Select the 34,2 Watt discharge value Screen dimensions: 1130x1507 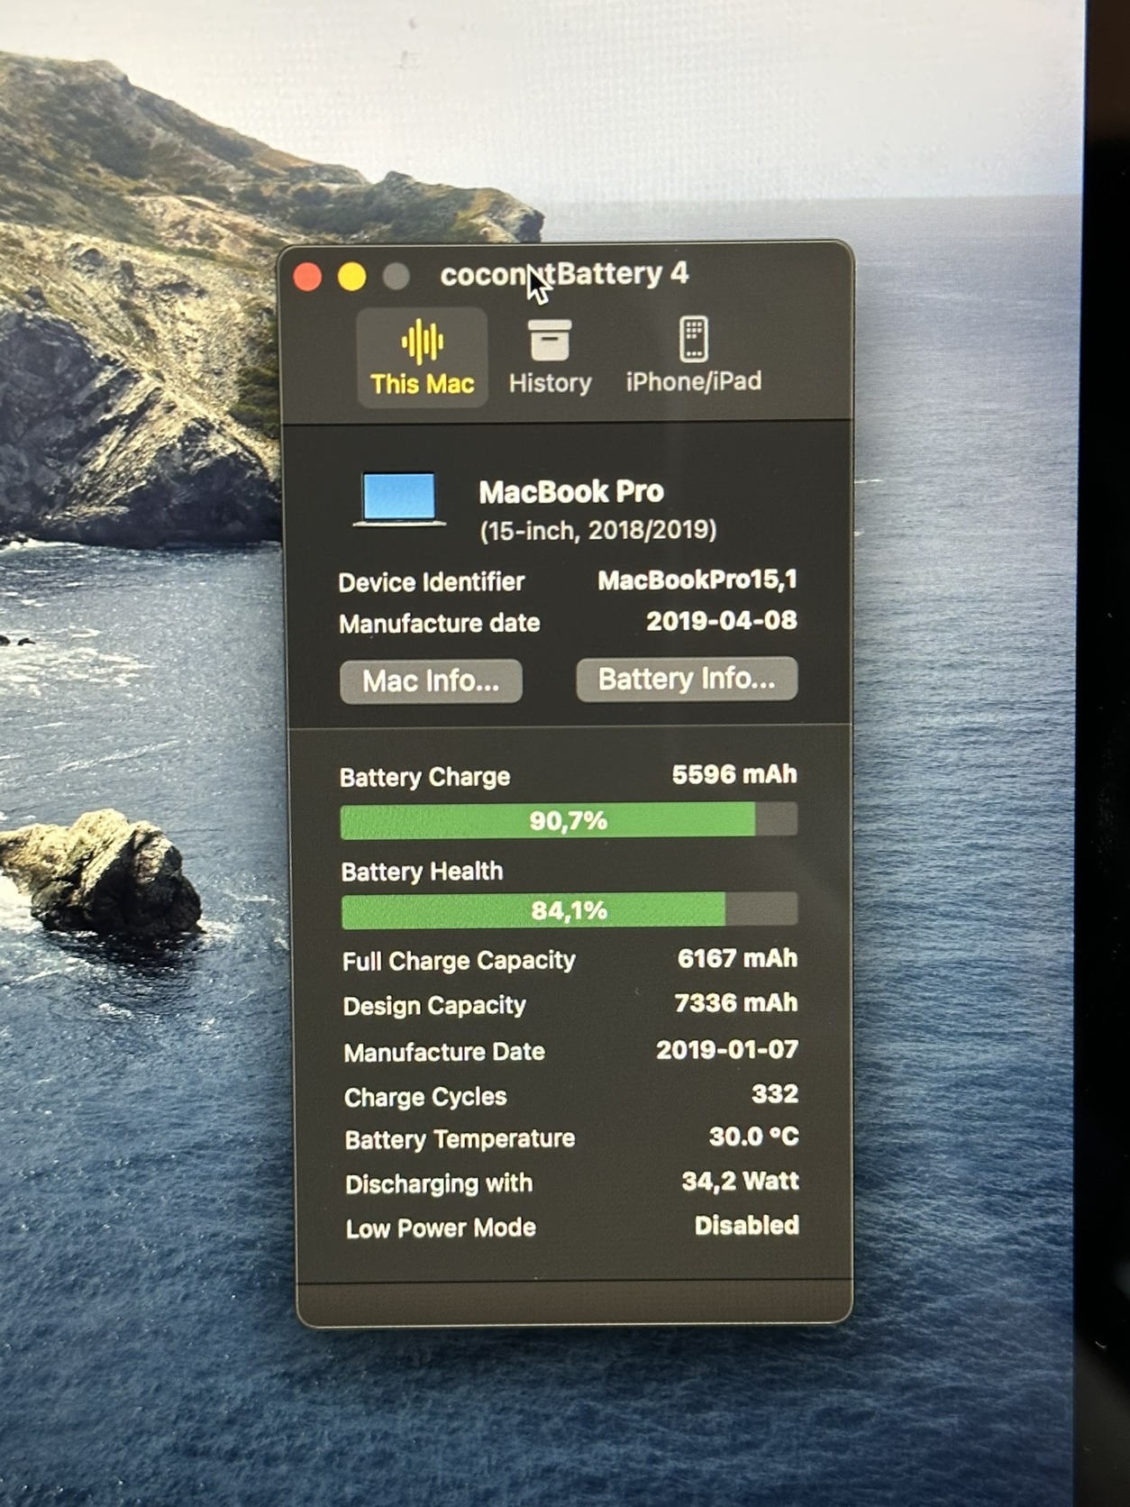(x=741, y=1181)
